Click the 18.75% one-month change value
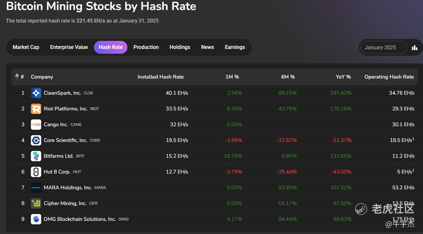 click(x=233, y=156)
